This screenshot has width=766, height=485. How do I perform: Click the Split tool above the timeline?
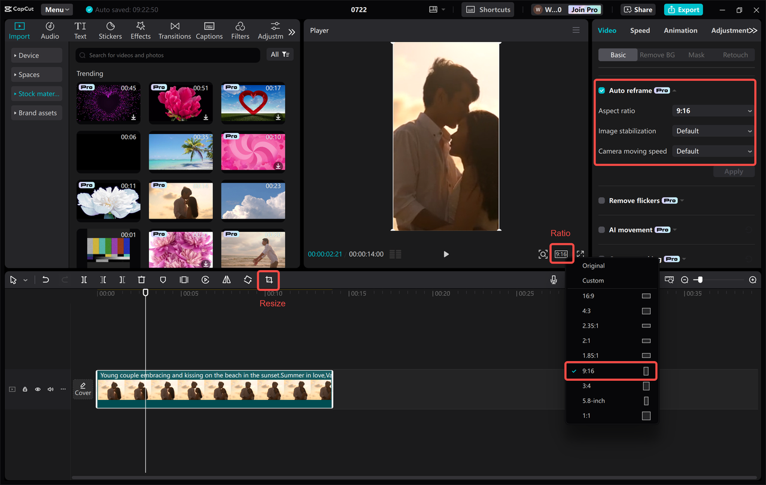click(x=84, y=280)
